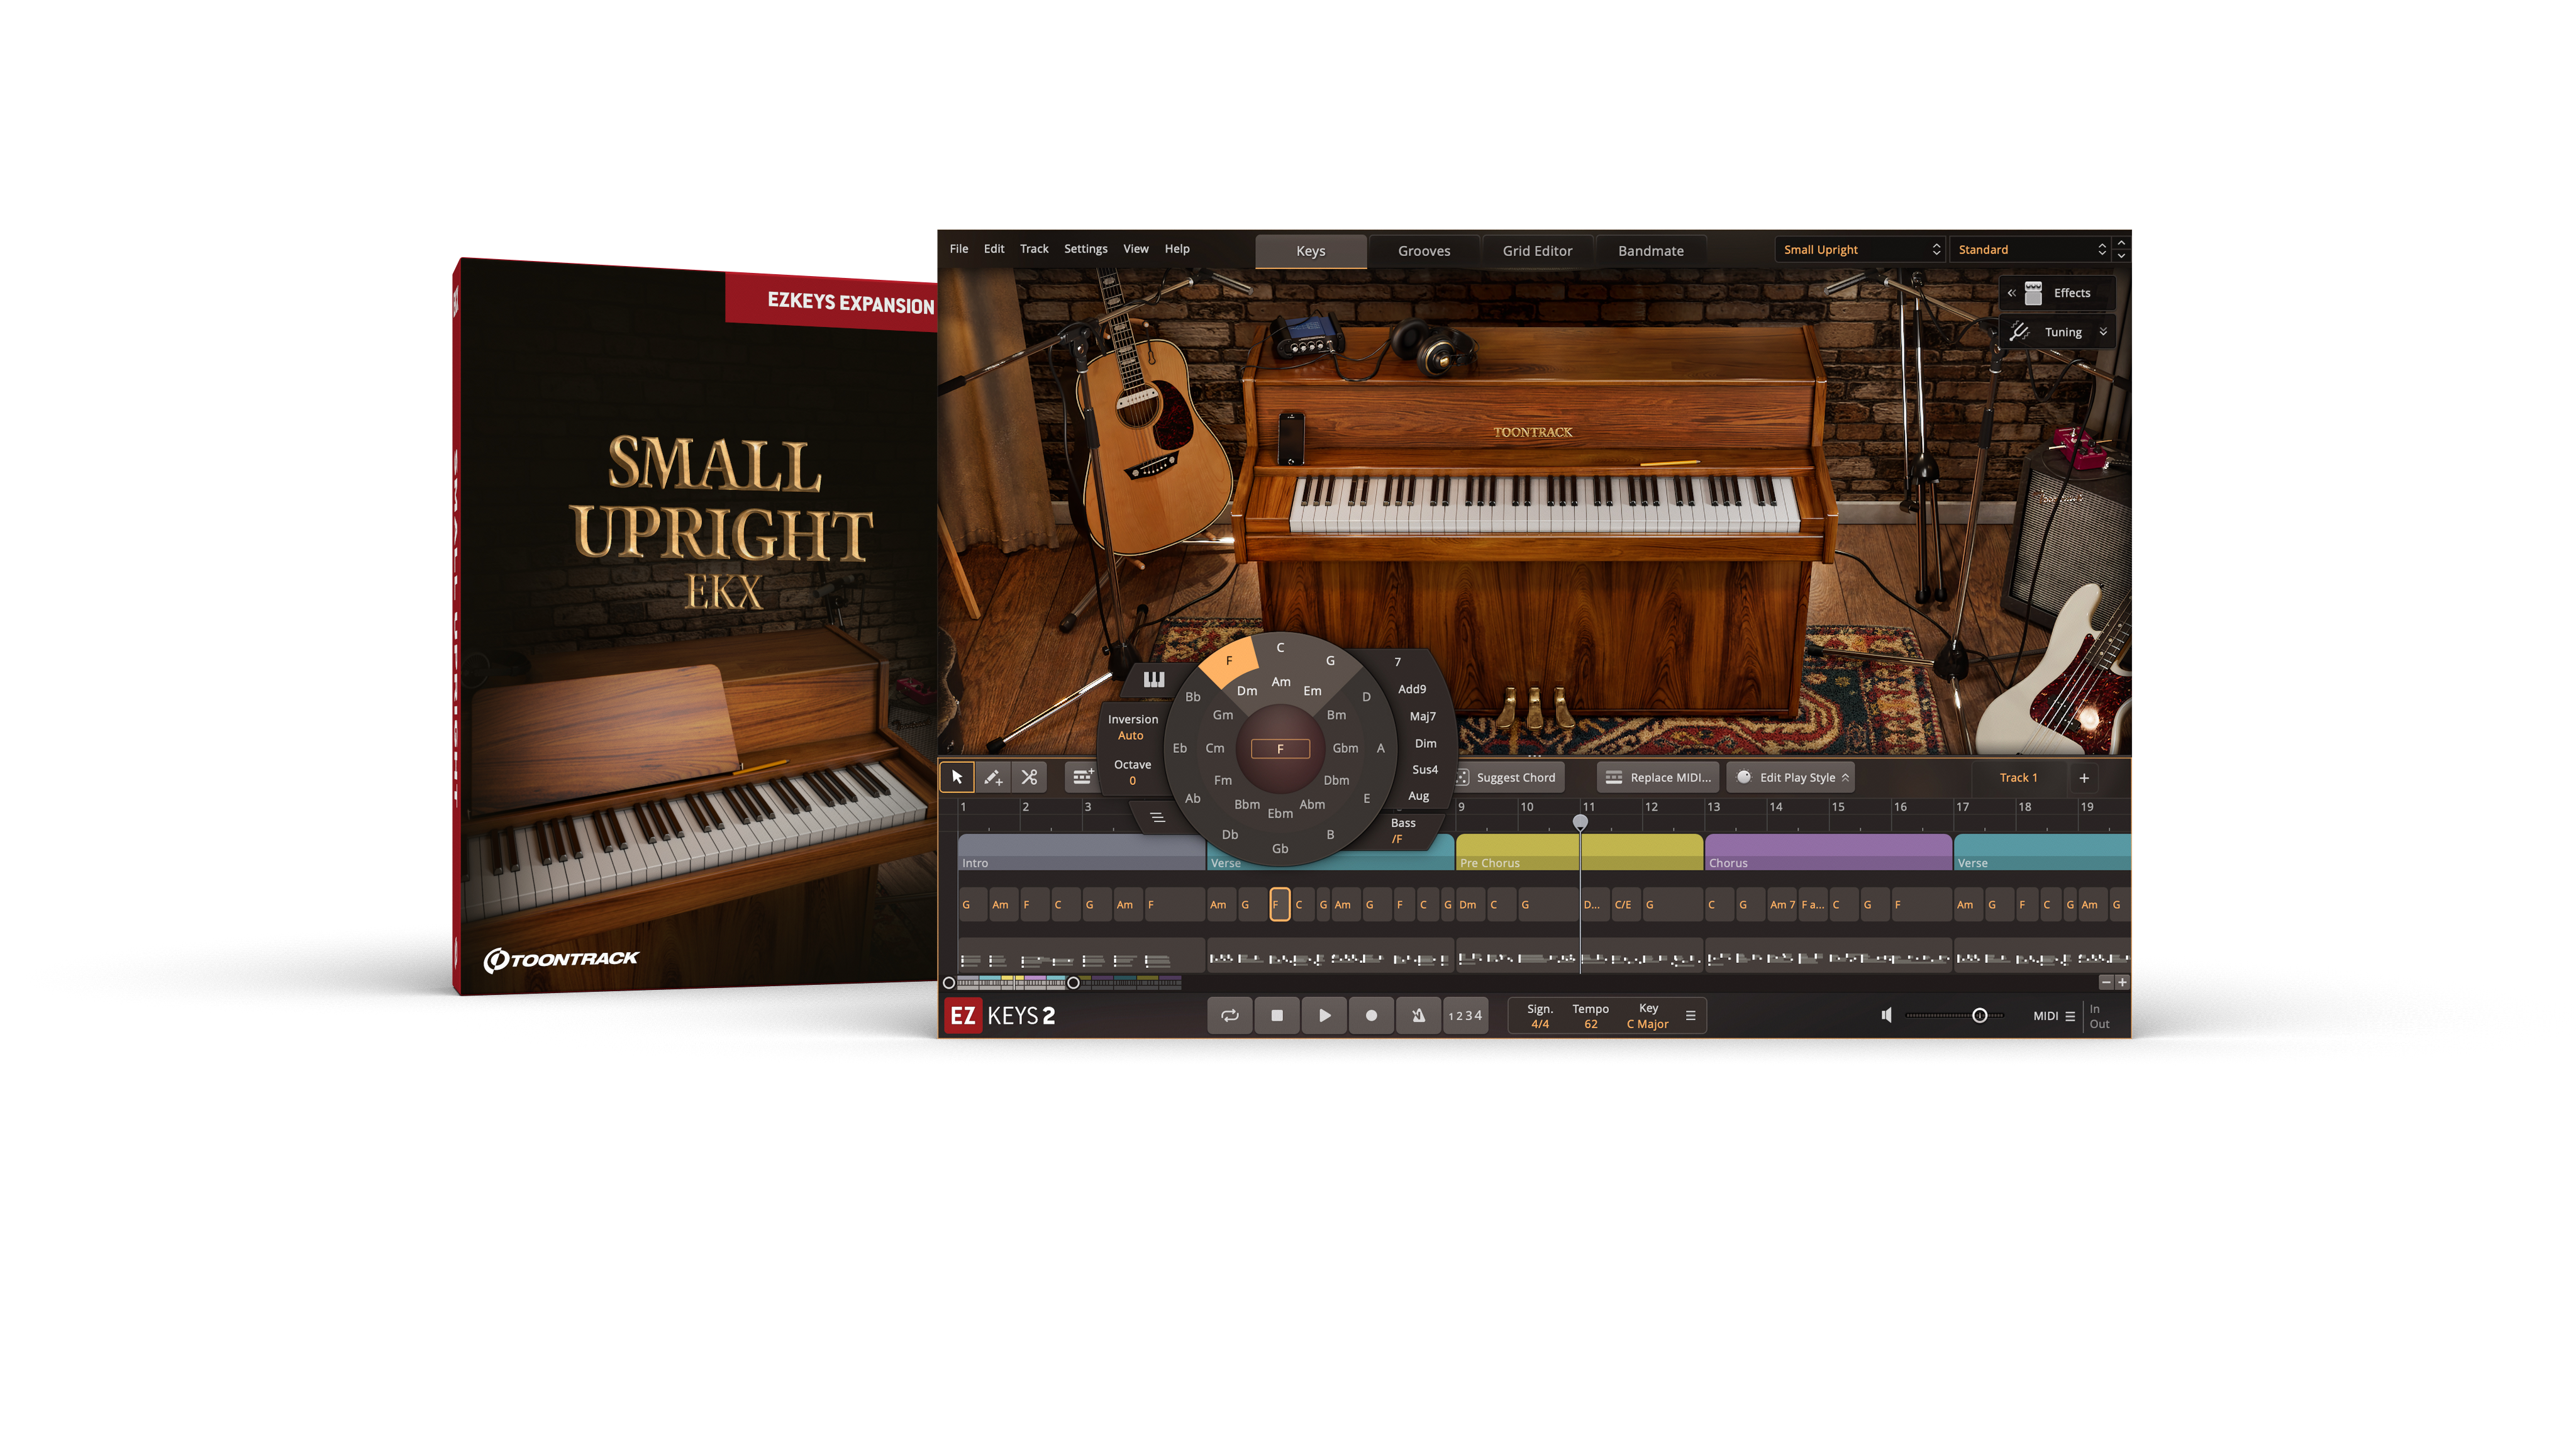Image resolution: width=2576 pixels, height=1449 pixels.
Task: Choose the Aug chord type
Action: (x=1418, y=796)
